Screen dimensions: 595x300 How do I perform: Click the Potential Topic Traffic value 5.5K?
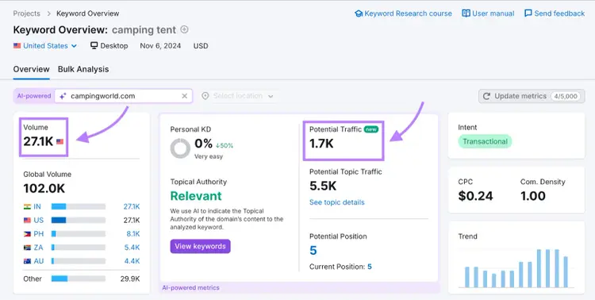pyautogui.click(x=323, y=186)
